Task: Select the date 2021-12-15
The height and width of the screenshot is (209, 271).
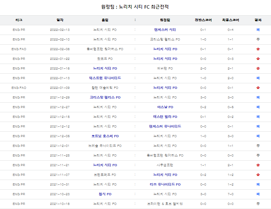Action: click(60, 117)
